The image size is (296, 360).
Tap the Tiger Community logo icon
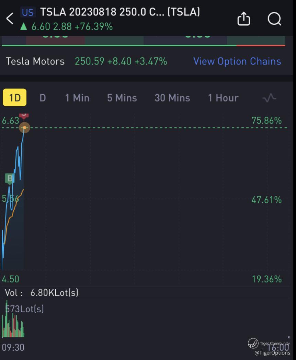coord(253,343)
